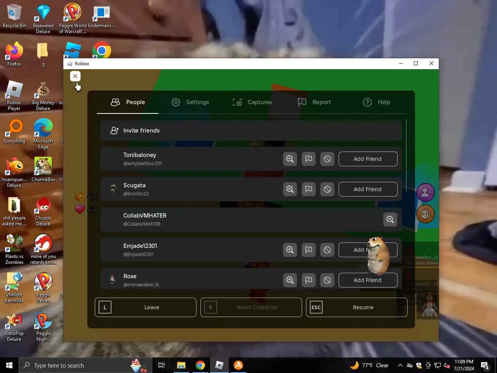Viewport: 497px width, 373px height.
Task: Open the notification center
Action: pyautogui.click(x=485, y=365)
